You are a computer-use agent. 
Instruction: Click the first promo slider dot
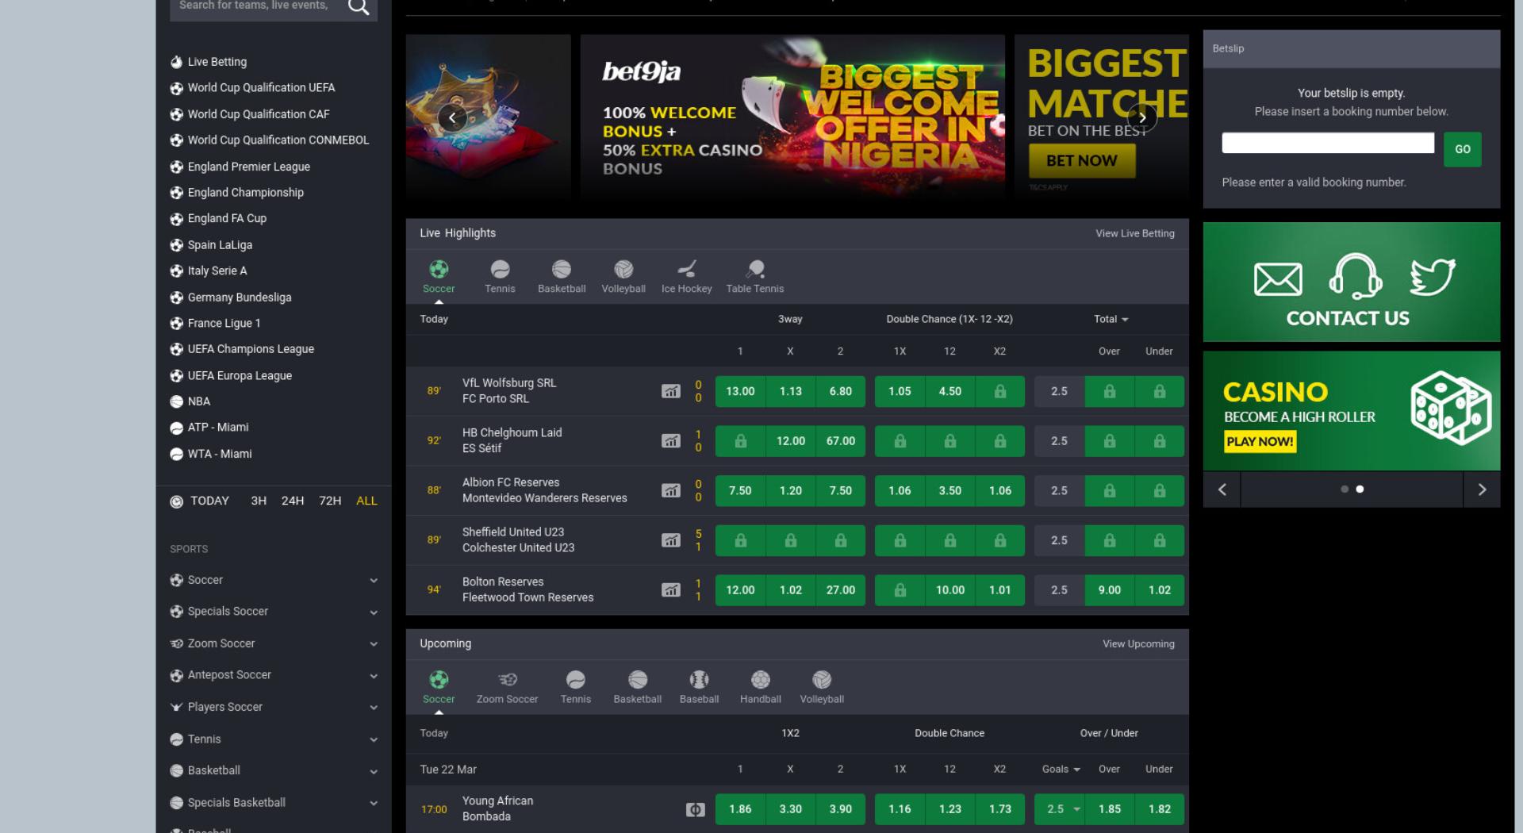1345,489
